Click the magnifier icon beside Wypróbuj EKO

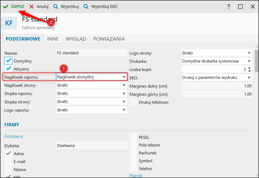coord(86,6)
